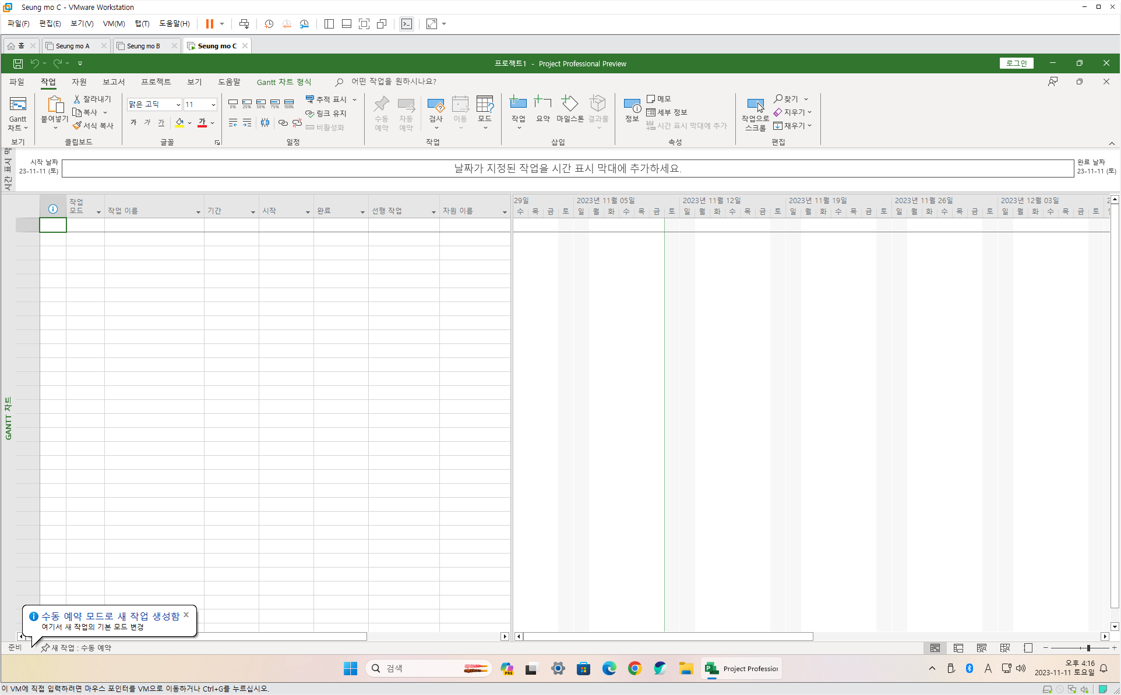Viewport: 1121px width, 695px height.
Task: Switch to the 자원 ribbon tab
Action: (x=79, y=82)
